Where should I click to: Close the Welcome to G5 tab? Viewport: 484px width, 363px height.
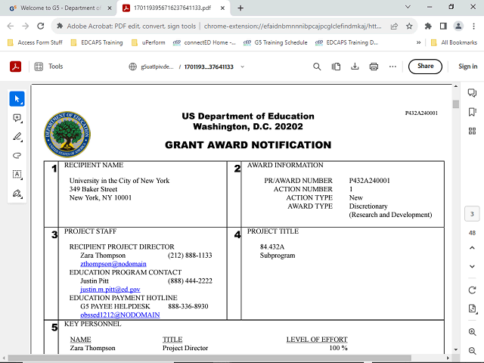(x=109, y=8)
